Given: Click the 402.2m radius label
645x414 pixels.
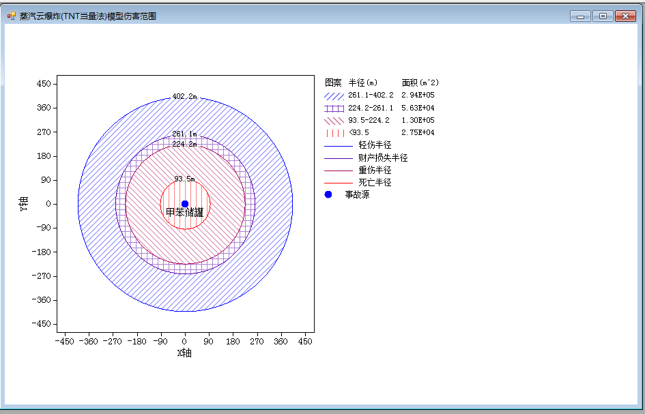Looking at the screenshot, I should click(x=184, y=97).
